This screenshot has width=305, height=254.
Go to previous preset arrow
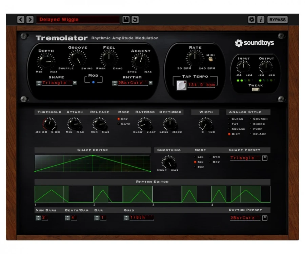21,20
